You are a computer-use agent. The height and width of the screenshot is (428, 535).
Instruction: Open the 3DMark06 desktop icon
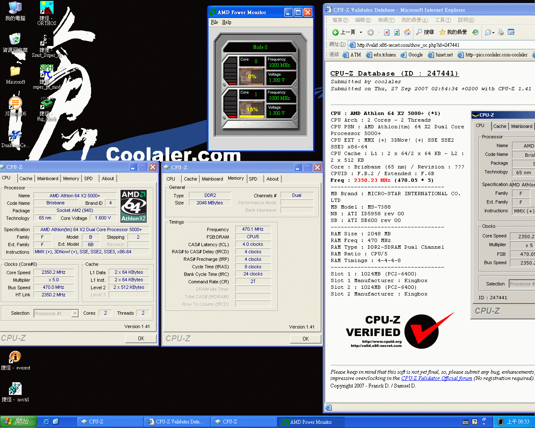tap(15, 106)
